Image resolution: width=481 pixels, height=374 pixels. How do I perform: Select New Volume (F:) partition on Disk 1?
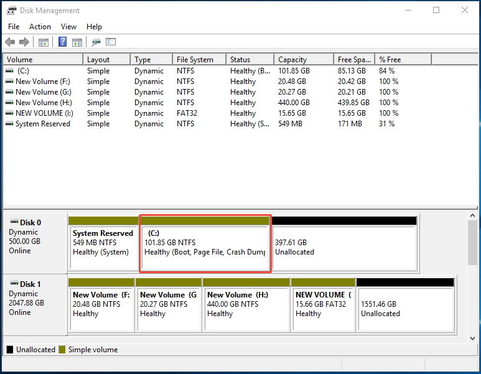click(101, 305)
